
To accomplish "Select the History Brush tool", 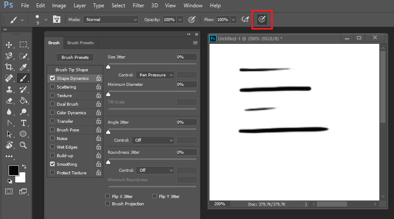I will tap(23, 89).
